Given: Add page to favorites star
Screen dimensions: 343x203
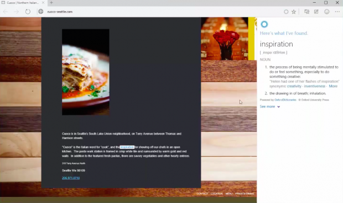Looking at the screenshot, I should point(294,12).
